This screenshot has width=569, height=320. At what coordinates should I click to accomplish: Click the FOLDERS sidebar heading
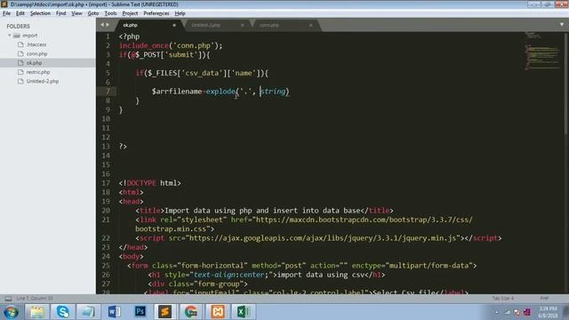pyautogui.click(x=18, y=26)
